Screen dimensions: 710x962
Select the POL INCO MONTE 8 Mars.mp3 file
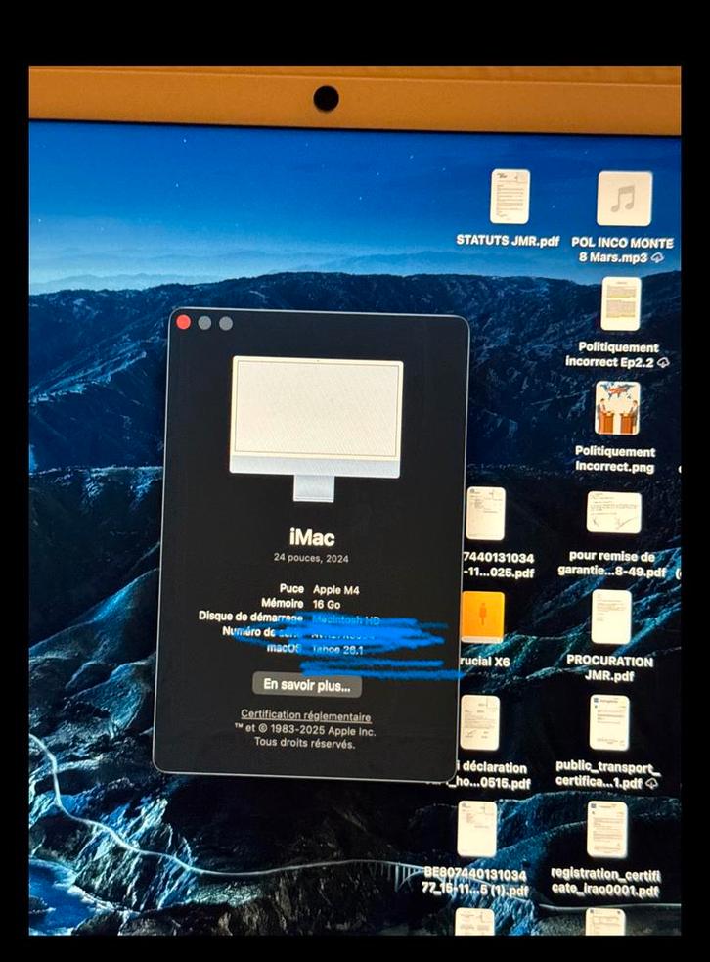pyautogui.click(x=624, y=199)
